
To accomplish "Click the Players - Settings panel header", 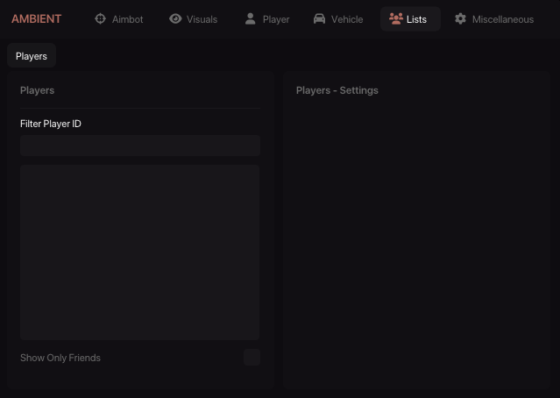I will (x=337, y=90).
